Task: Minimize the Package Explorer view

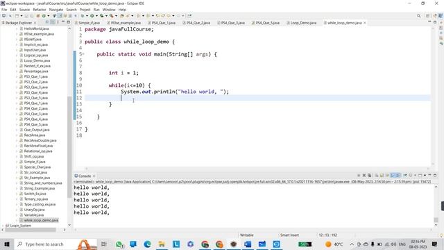Action: pyautogui.click(x=63, y=22)
